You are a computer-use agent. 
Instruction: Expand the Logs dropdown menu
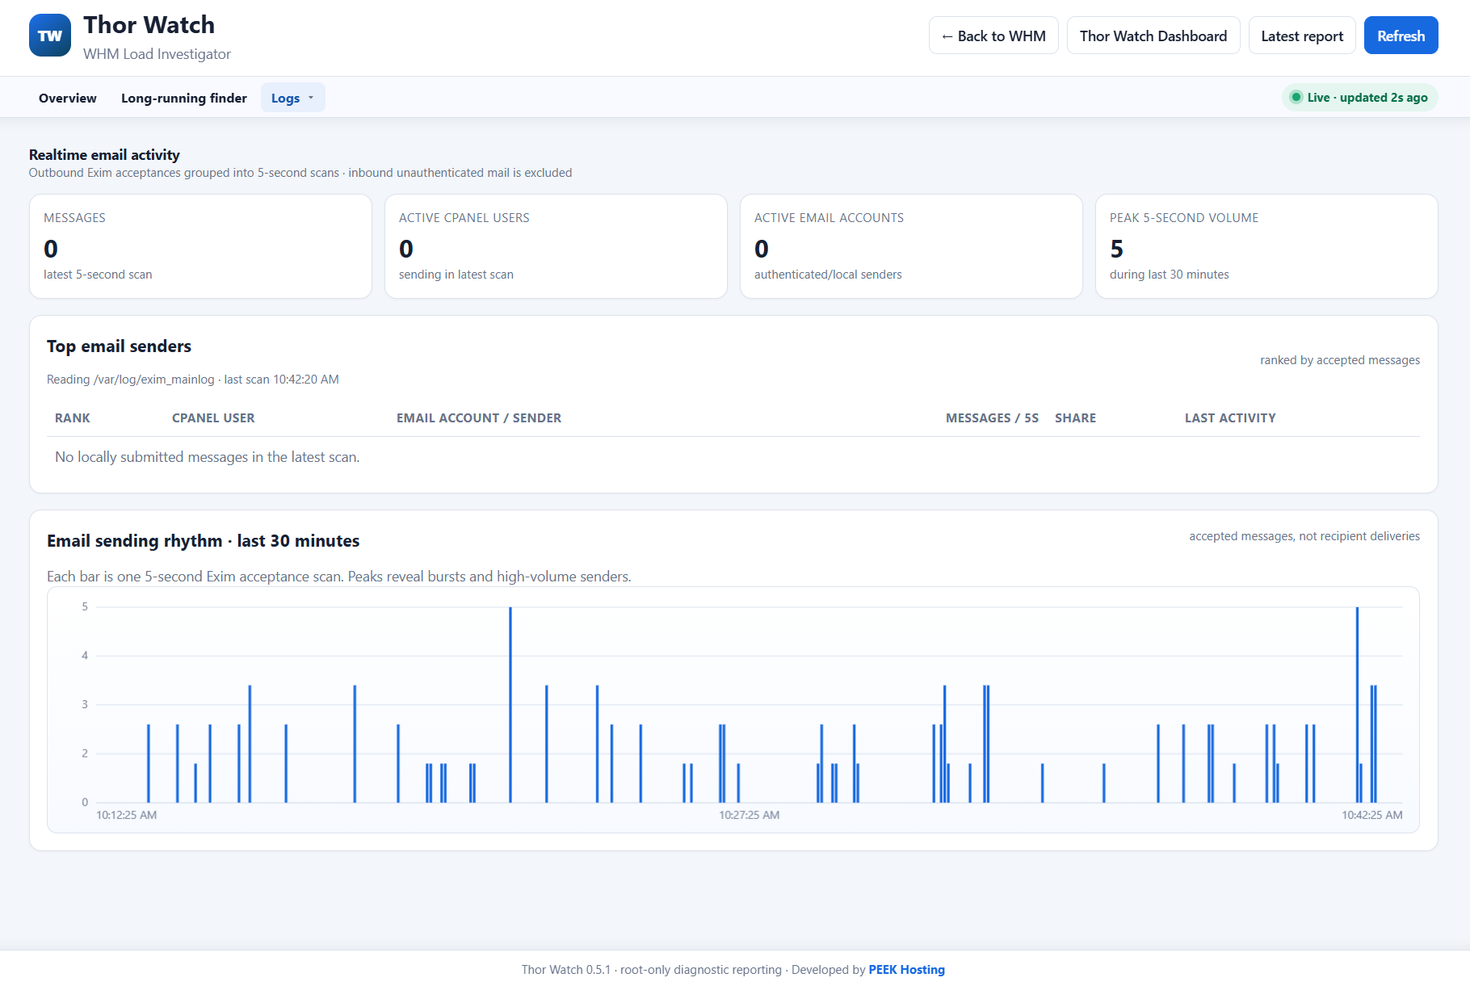(292, 98)
